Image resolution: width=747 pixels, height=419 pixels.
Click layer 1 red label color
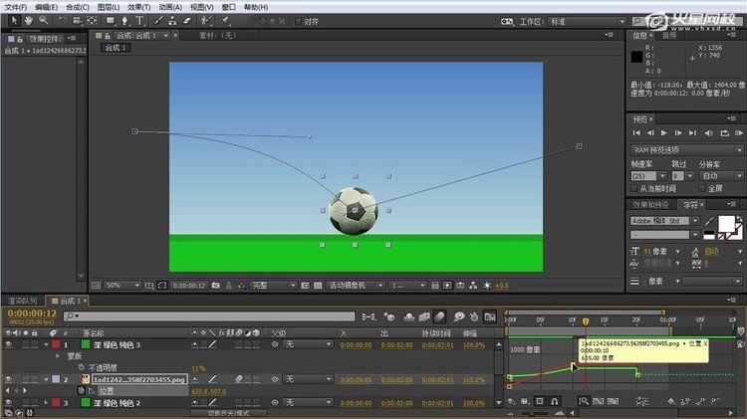click(x=56, y=344)
